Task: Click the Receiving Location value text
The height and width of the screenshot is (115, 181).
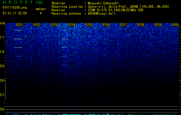Action: coord(128,7)
